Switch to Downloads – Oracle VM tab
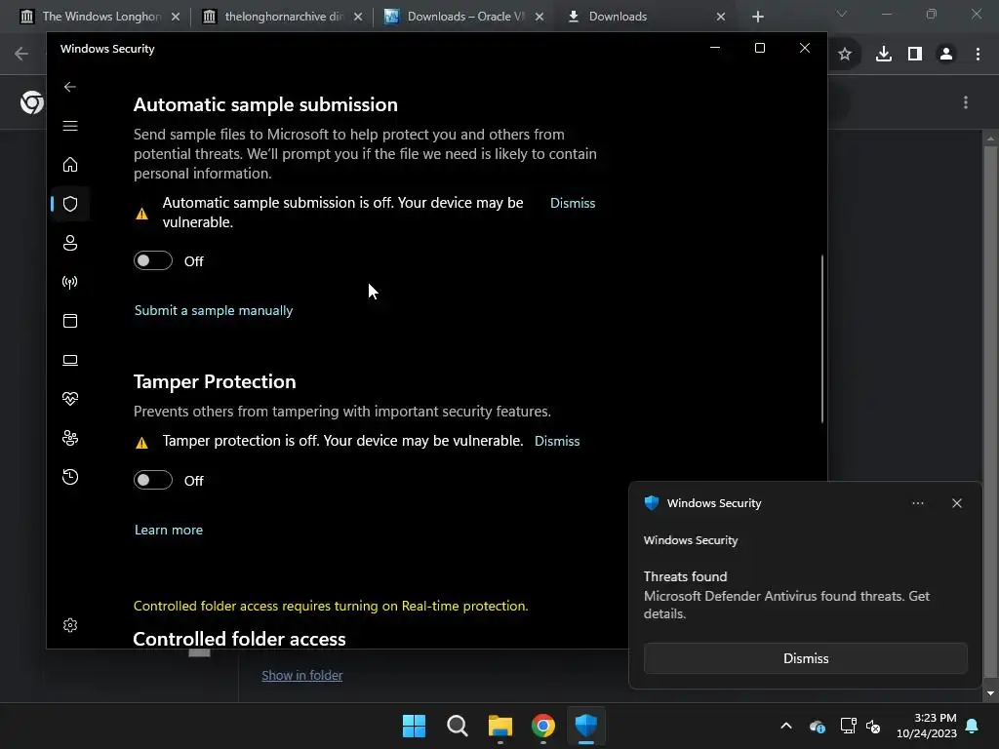 [x=465, y=17]
